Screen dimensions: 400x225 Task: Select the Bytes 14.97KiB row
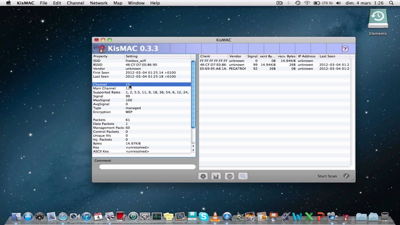pyautogui.click(x=142, y=143)
